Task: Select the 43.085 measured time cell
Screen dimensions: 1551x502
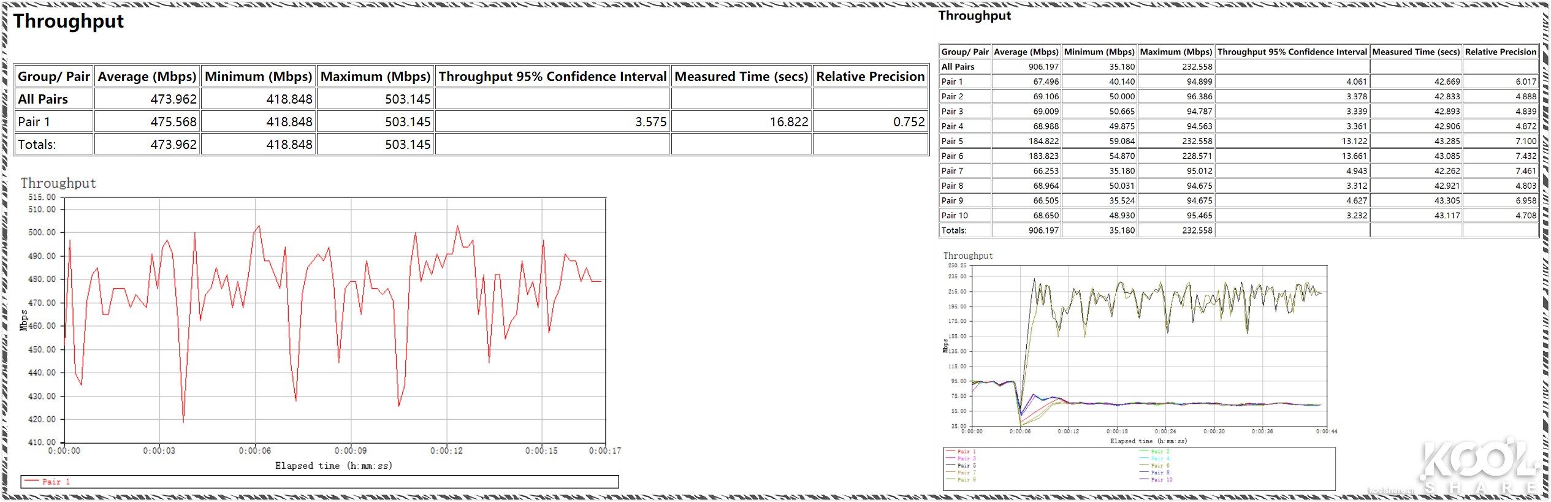Action: pyautogui.click(x=1416, y=156)
